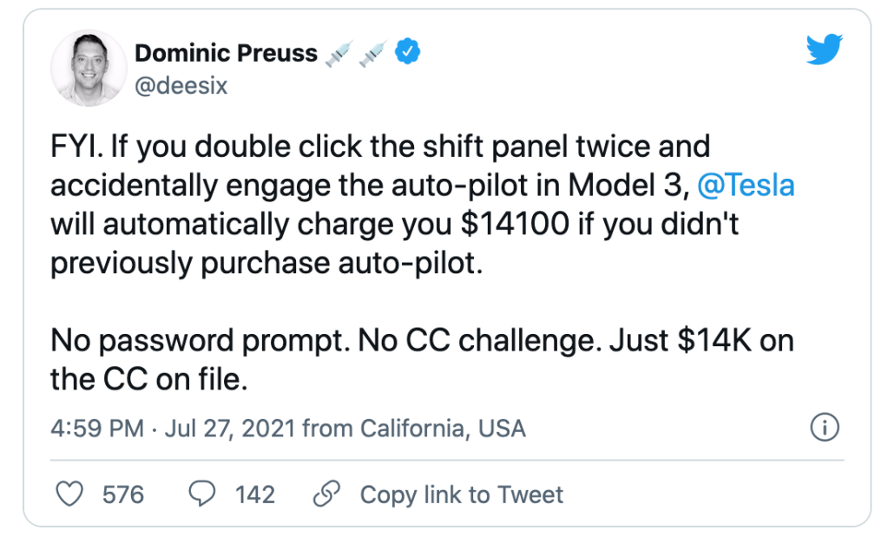Click the chain link icon
Screen dimensions: 888x537
(x=326, y=494)
